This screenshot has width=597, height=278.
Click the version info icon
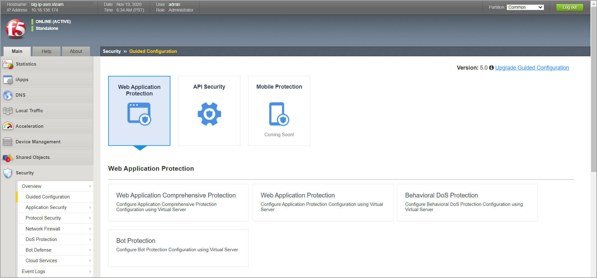click(x=491, y=68)
